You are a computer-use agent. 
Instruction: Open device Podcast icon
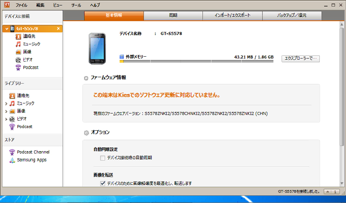pyautogui.click(x=18, y=68)
